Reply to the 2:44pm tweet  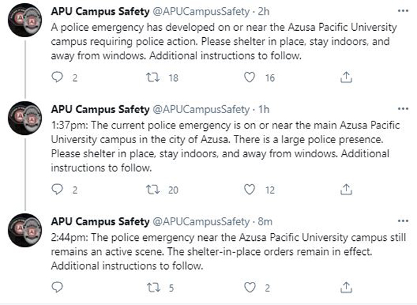pyautogui.click(x=57, y=288)
